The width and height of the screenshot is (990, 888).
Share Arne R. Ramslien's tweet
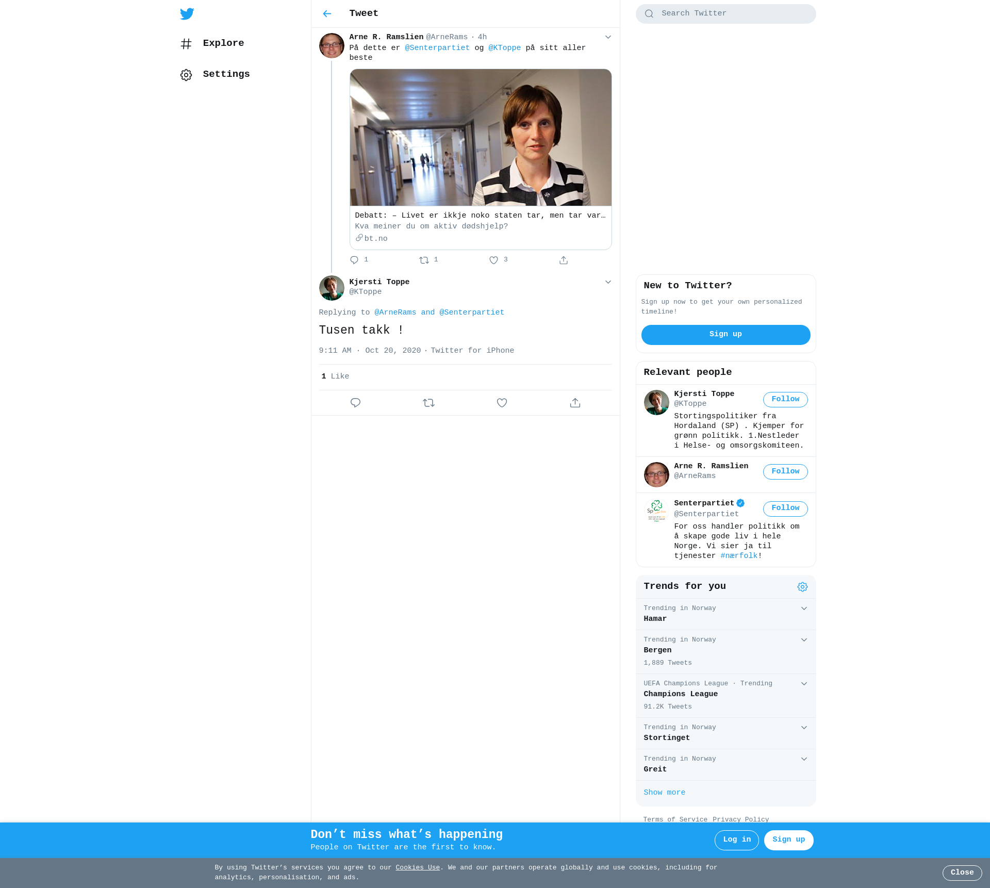(x=564, y=260)
